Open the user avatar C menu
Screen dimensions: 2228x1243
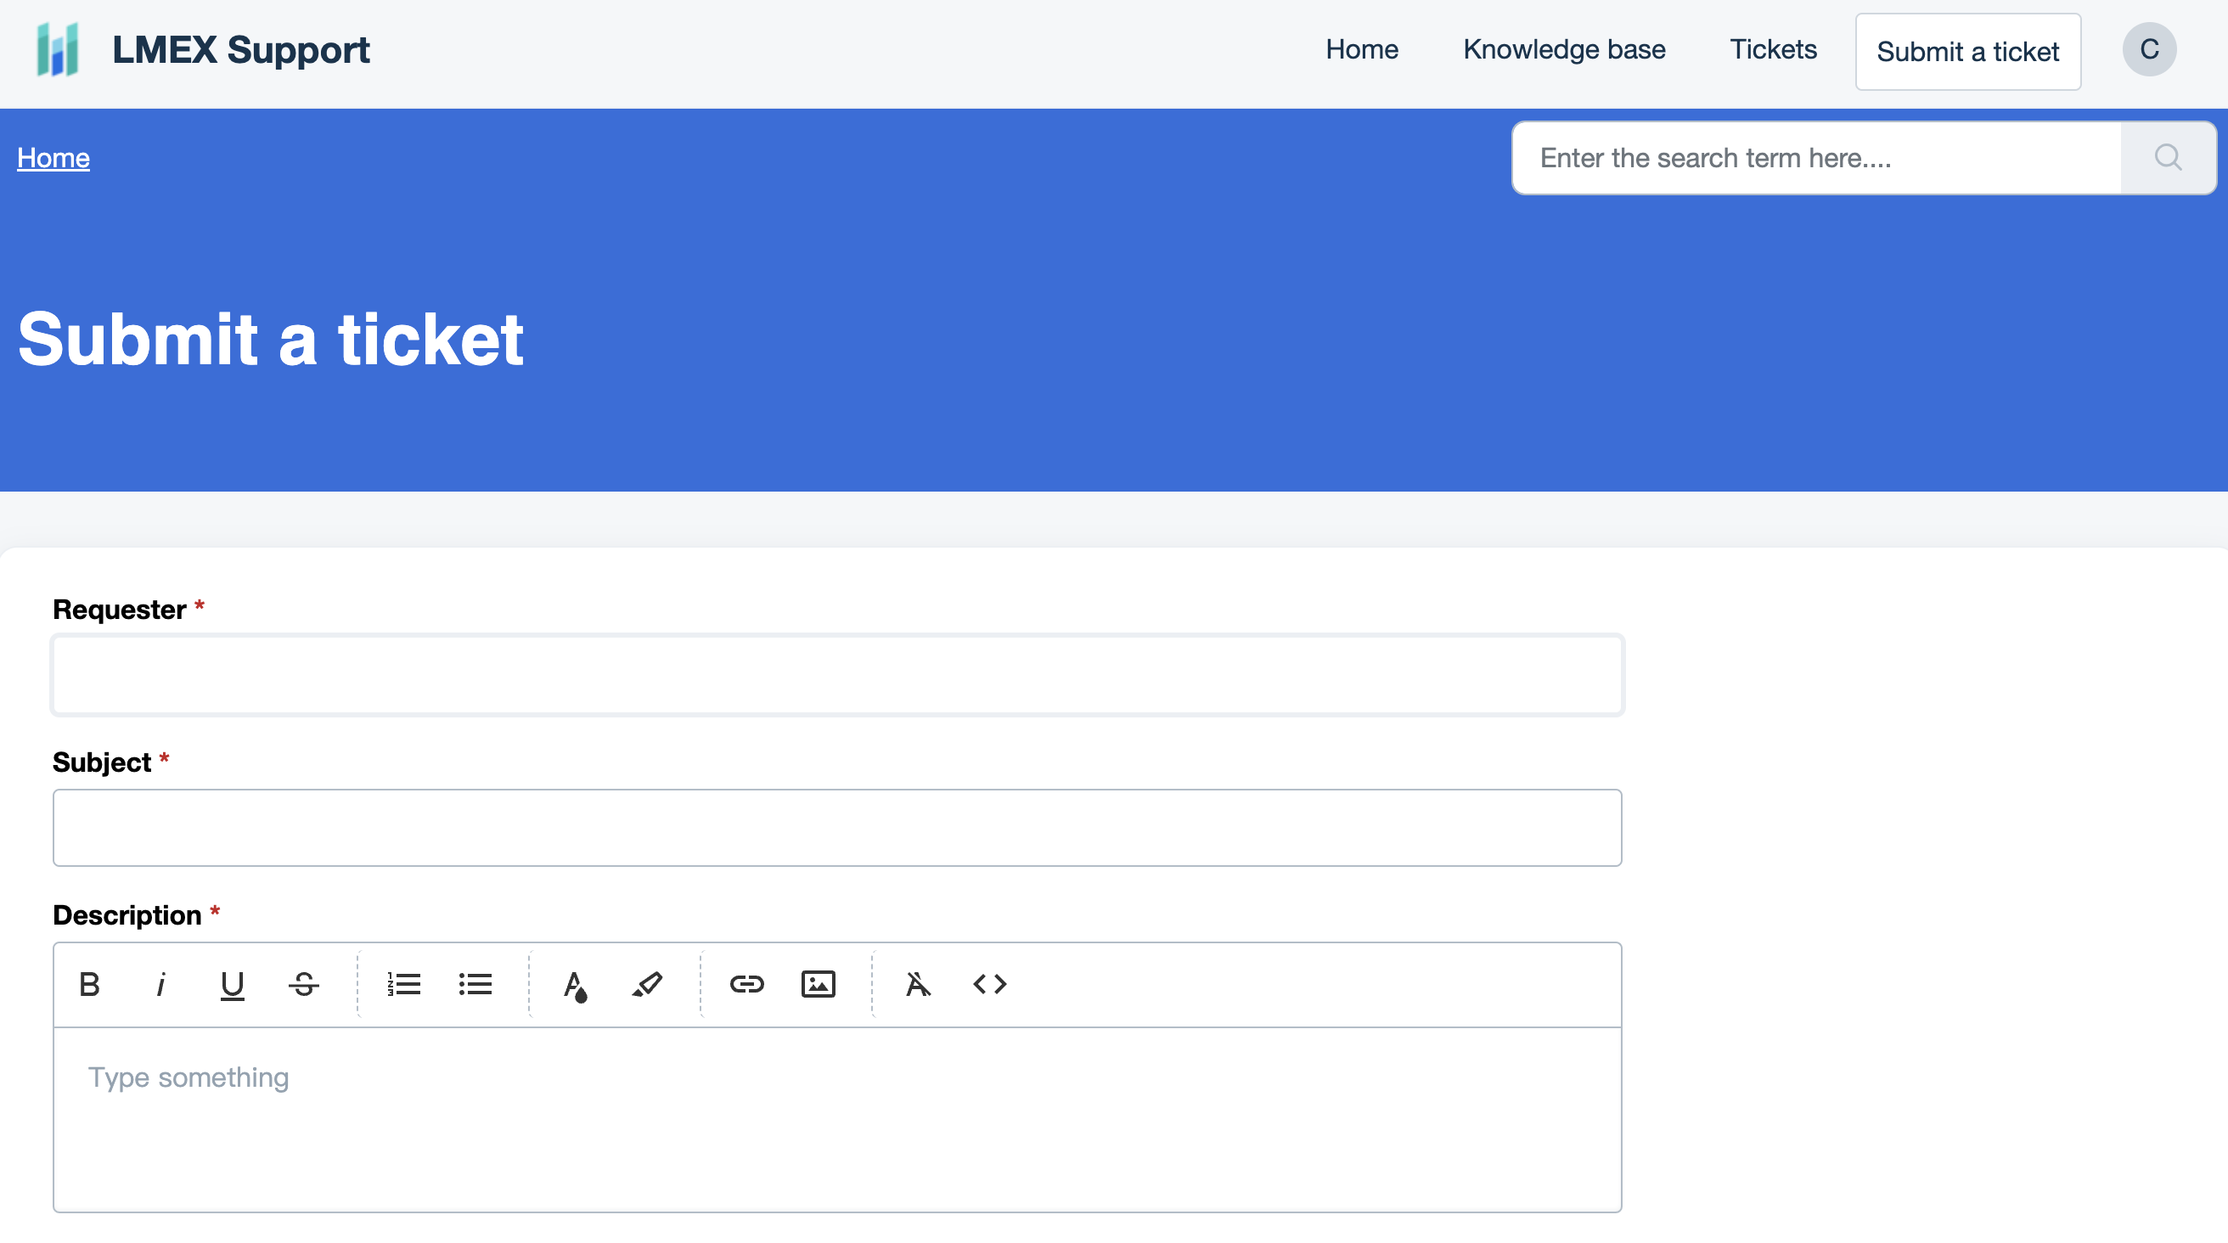tap(2148, 49)
